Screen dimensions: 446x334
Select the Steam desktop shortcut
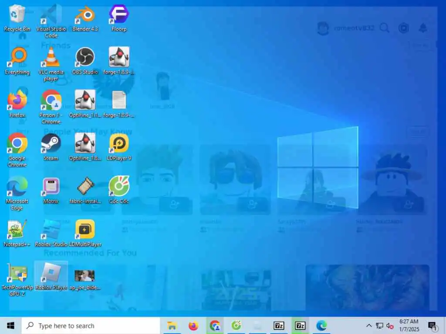tap(51, 147)
